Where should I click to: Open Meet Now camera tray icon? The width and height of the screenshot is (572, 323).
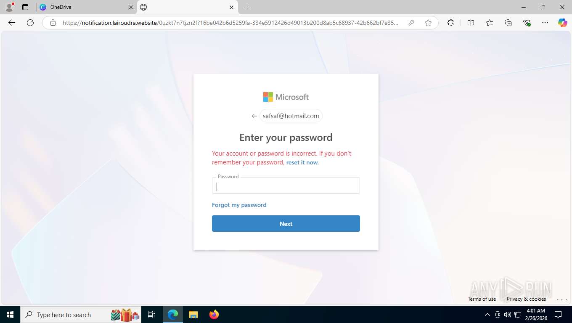pyautogui.click(x=498, y=315)
